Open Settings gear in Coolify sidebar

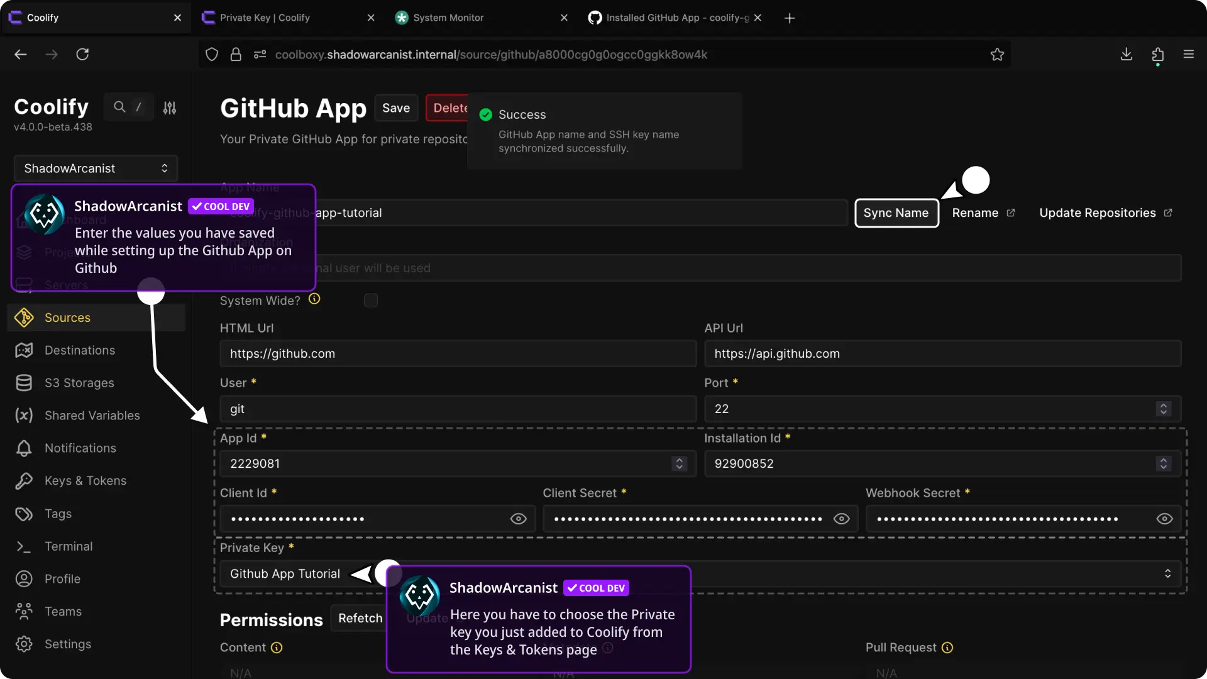pyautogui.click(x=24, y=644)
